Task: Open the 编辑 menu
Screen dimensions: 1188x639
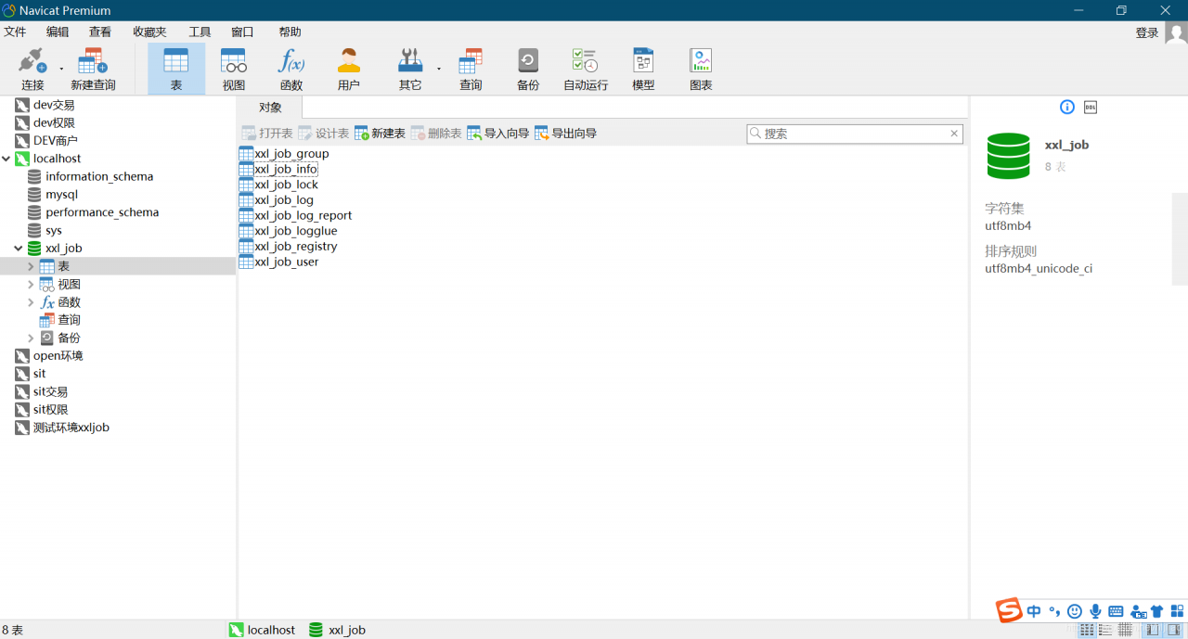Action: (58, 32)
